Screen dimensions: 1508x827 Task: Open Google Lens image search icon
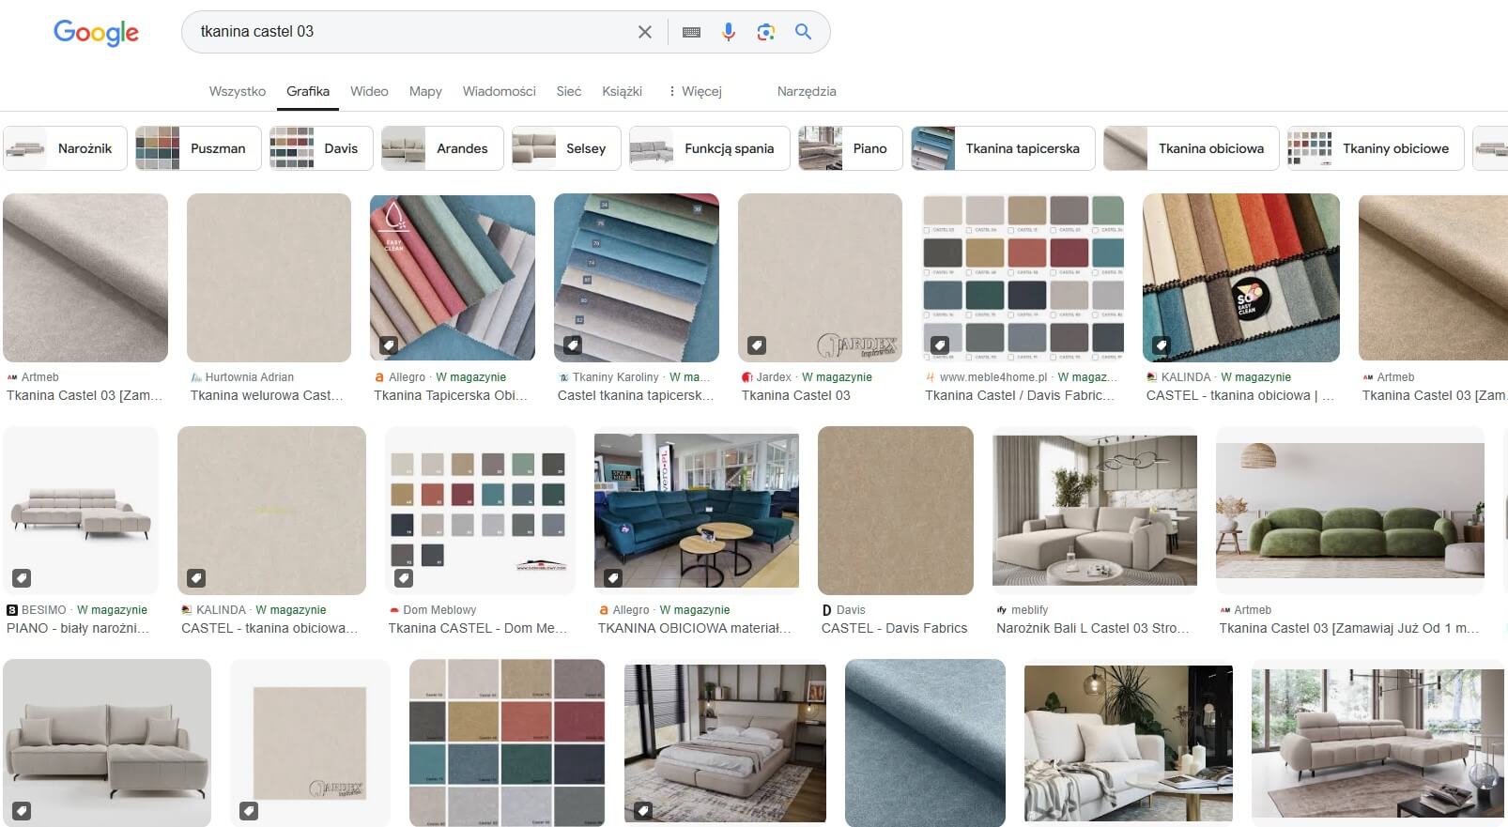coord(766,32)
